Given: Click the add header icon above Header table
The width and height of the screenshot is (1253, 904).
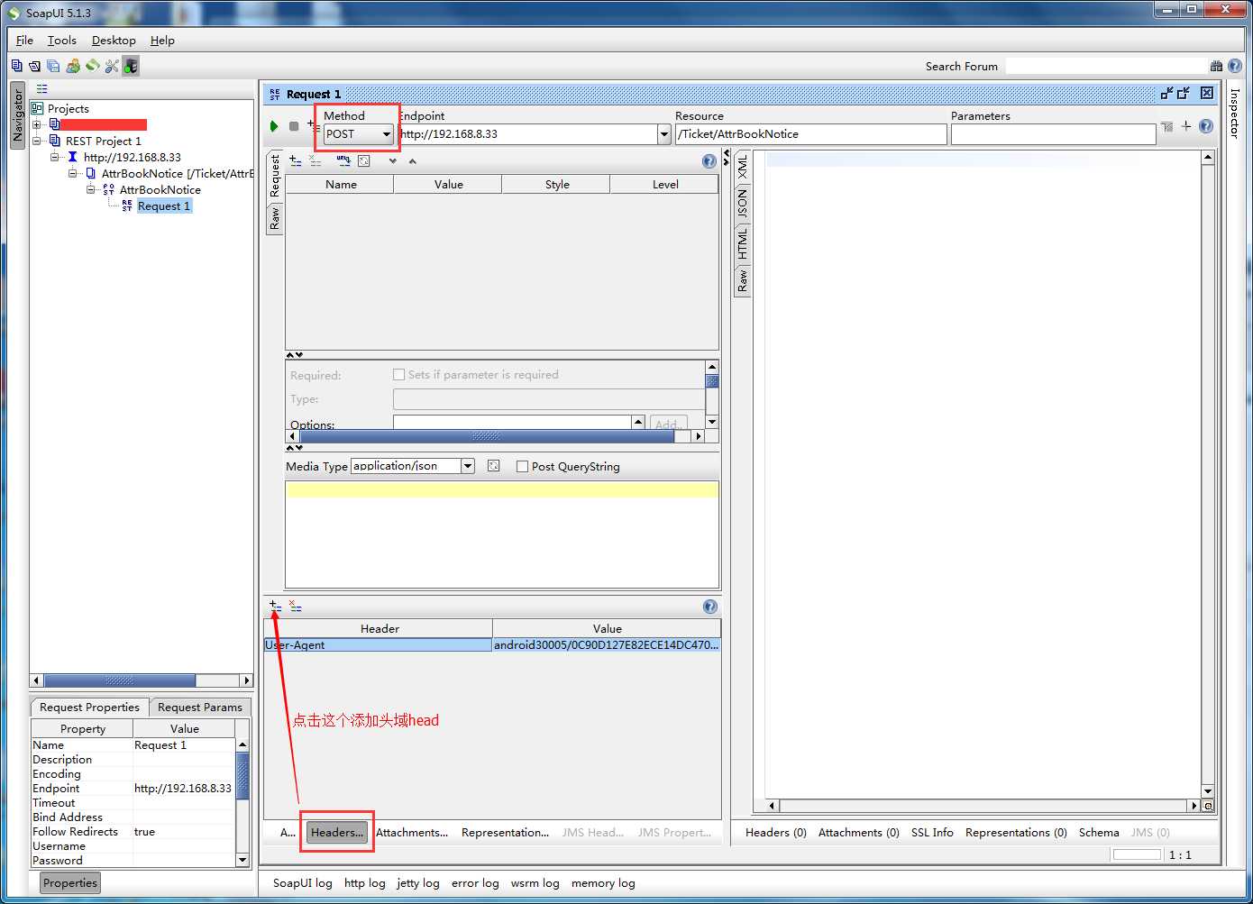Looking at the screenshot, I should coord(275,607).
